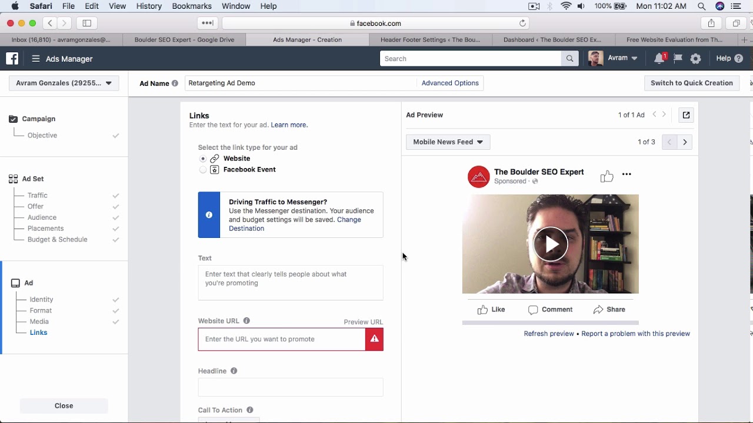Open ad preview in new window
The image size is (753, 423).
686,115
